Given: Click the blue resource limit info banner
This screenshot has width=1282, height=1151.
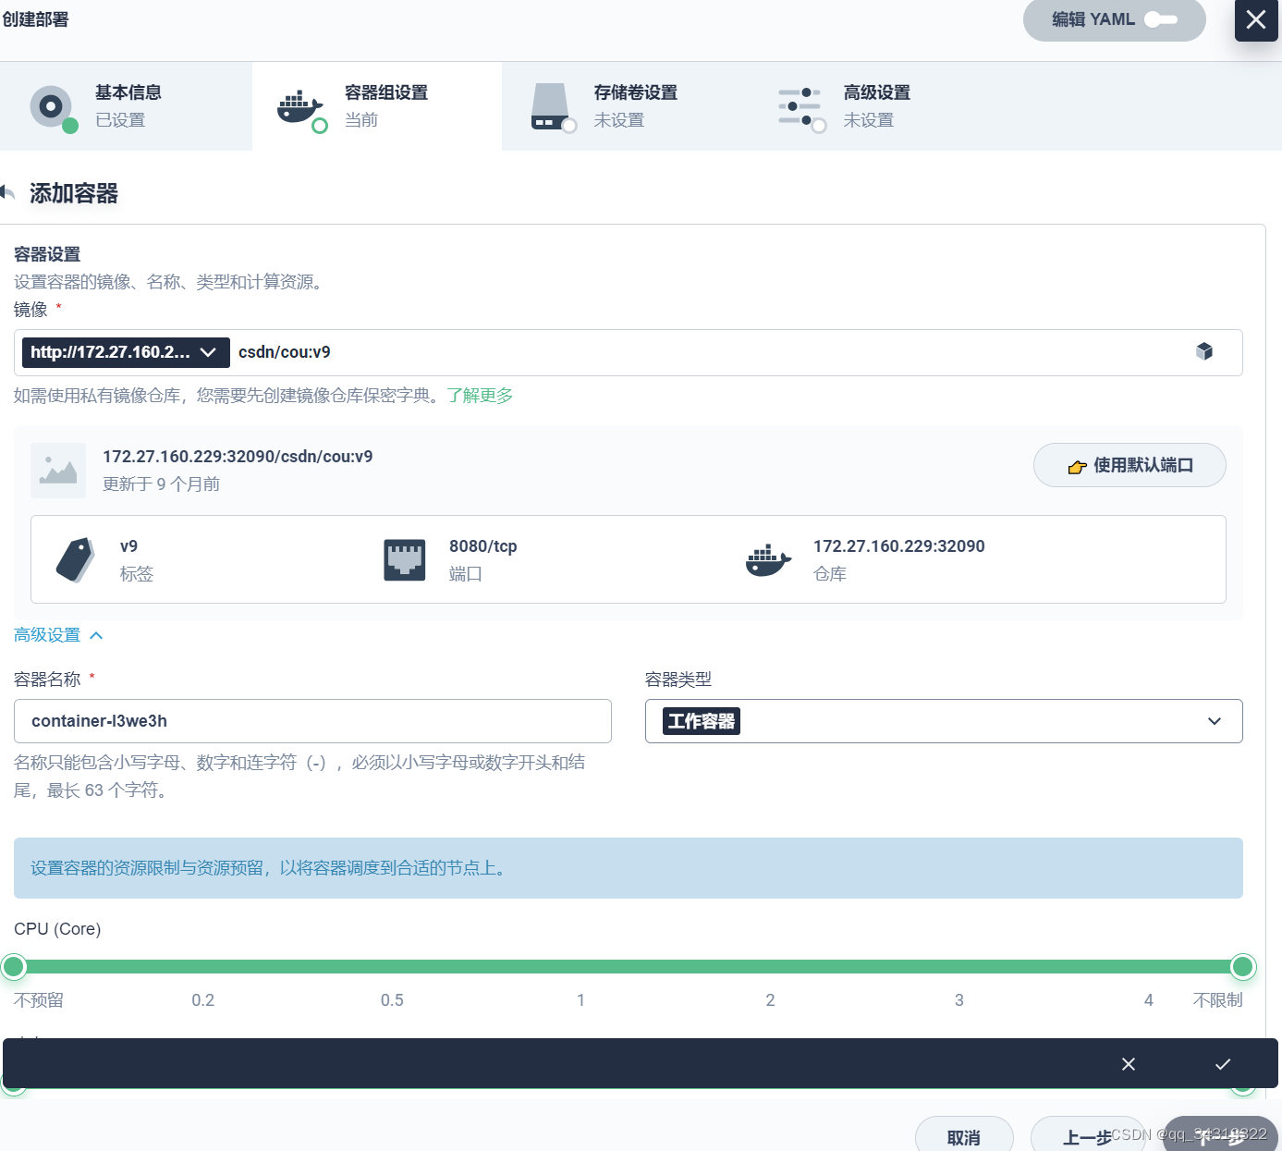Looking at the screenshot, I should (x=629, y=868).
